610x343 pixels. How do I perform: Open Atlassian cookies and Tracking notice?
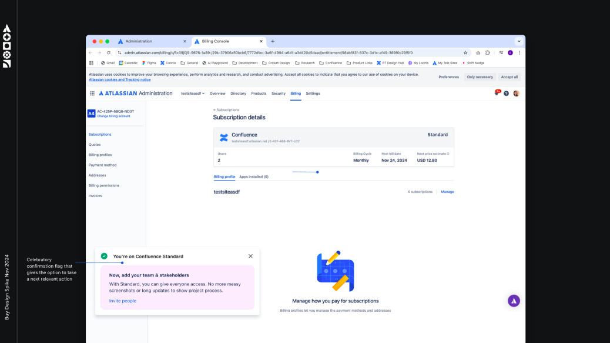(120, 79)
